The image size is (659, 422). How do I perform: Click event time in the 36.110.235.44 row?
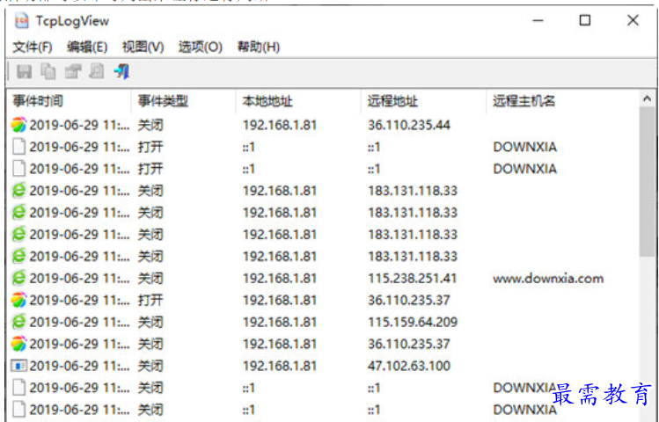[79, 125]
